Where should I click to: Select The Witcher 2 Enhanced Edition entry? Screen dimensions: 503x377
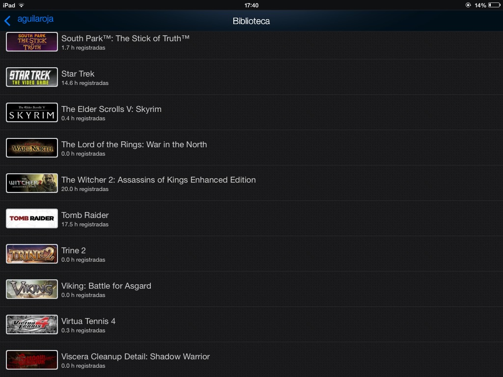pos(251,183)
